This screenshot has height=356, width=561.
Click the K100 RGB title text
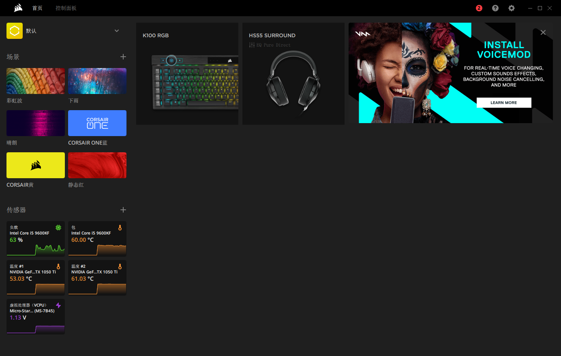click(x=156, y=35)
